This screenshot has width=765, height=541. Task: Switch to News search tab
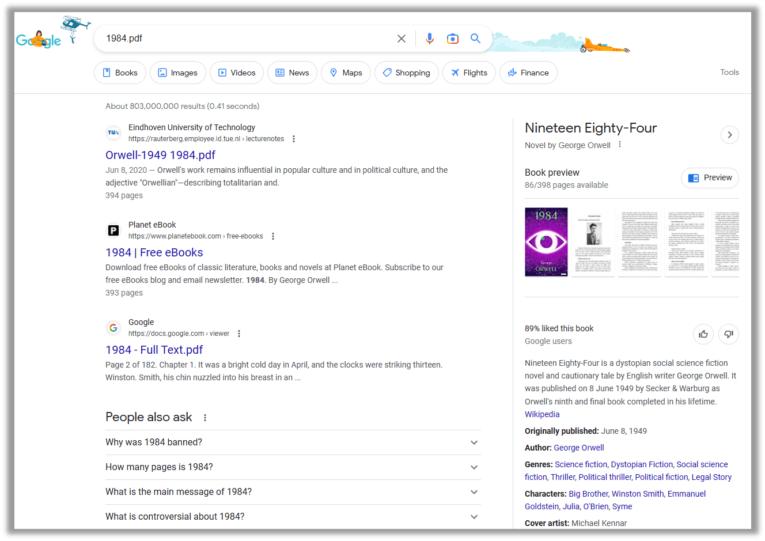[x=292, y=73]
